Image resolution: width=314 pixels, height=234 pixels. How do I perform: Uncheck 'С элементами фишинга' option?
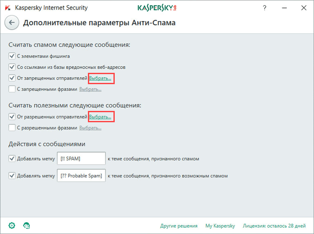[12, 56]
